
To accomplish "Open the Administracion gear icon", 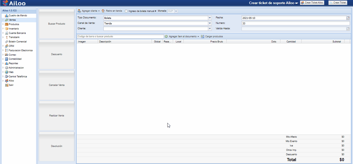I will tap(6, 68).
